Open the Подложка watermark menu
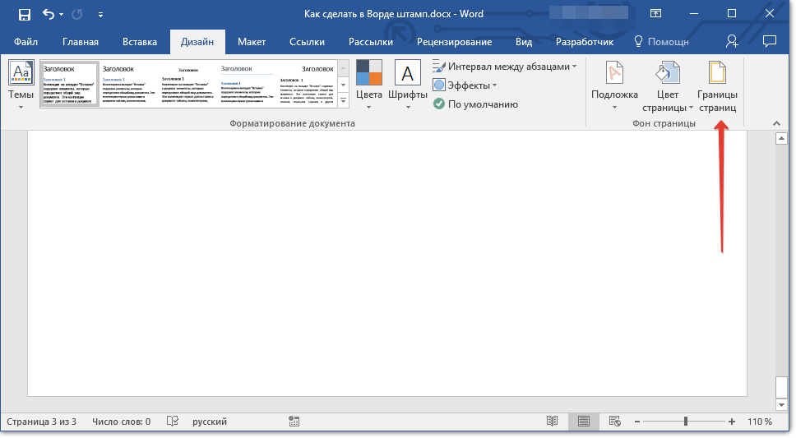The image size is (796, 438). pyautogui.click(x=614, y=85)
